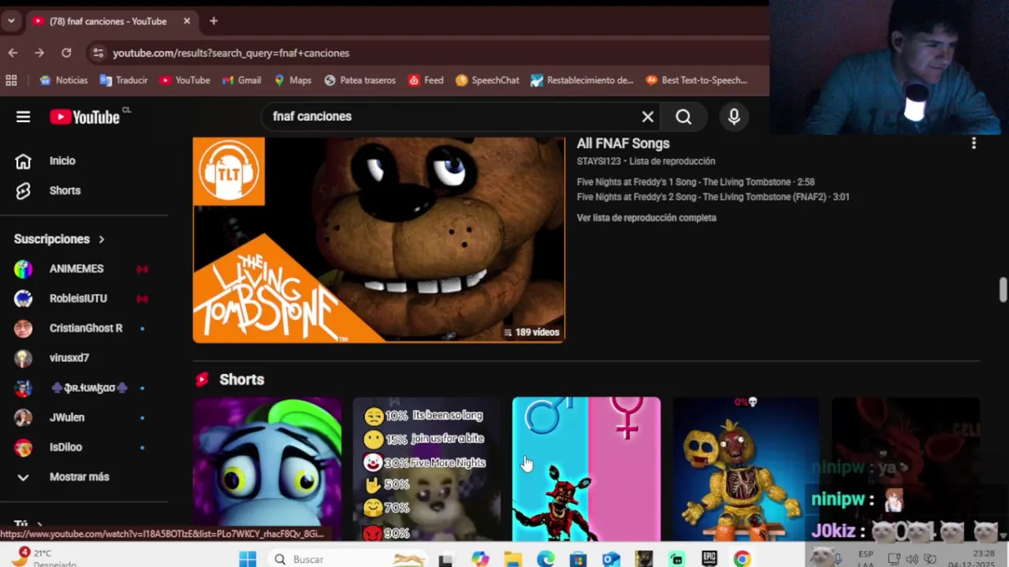The width and height of the screenshot is (1009, 567).
Task: Open Restablecimiento de... bookmark
Action: 582,80
